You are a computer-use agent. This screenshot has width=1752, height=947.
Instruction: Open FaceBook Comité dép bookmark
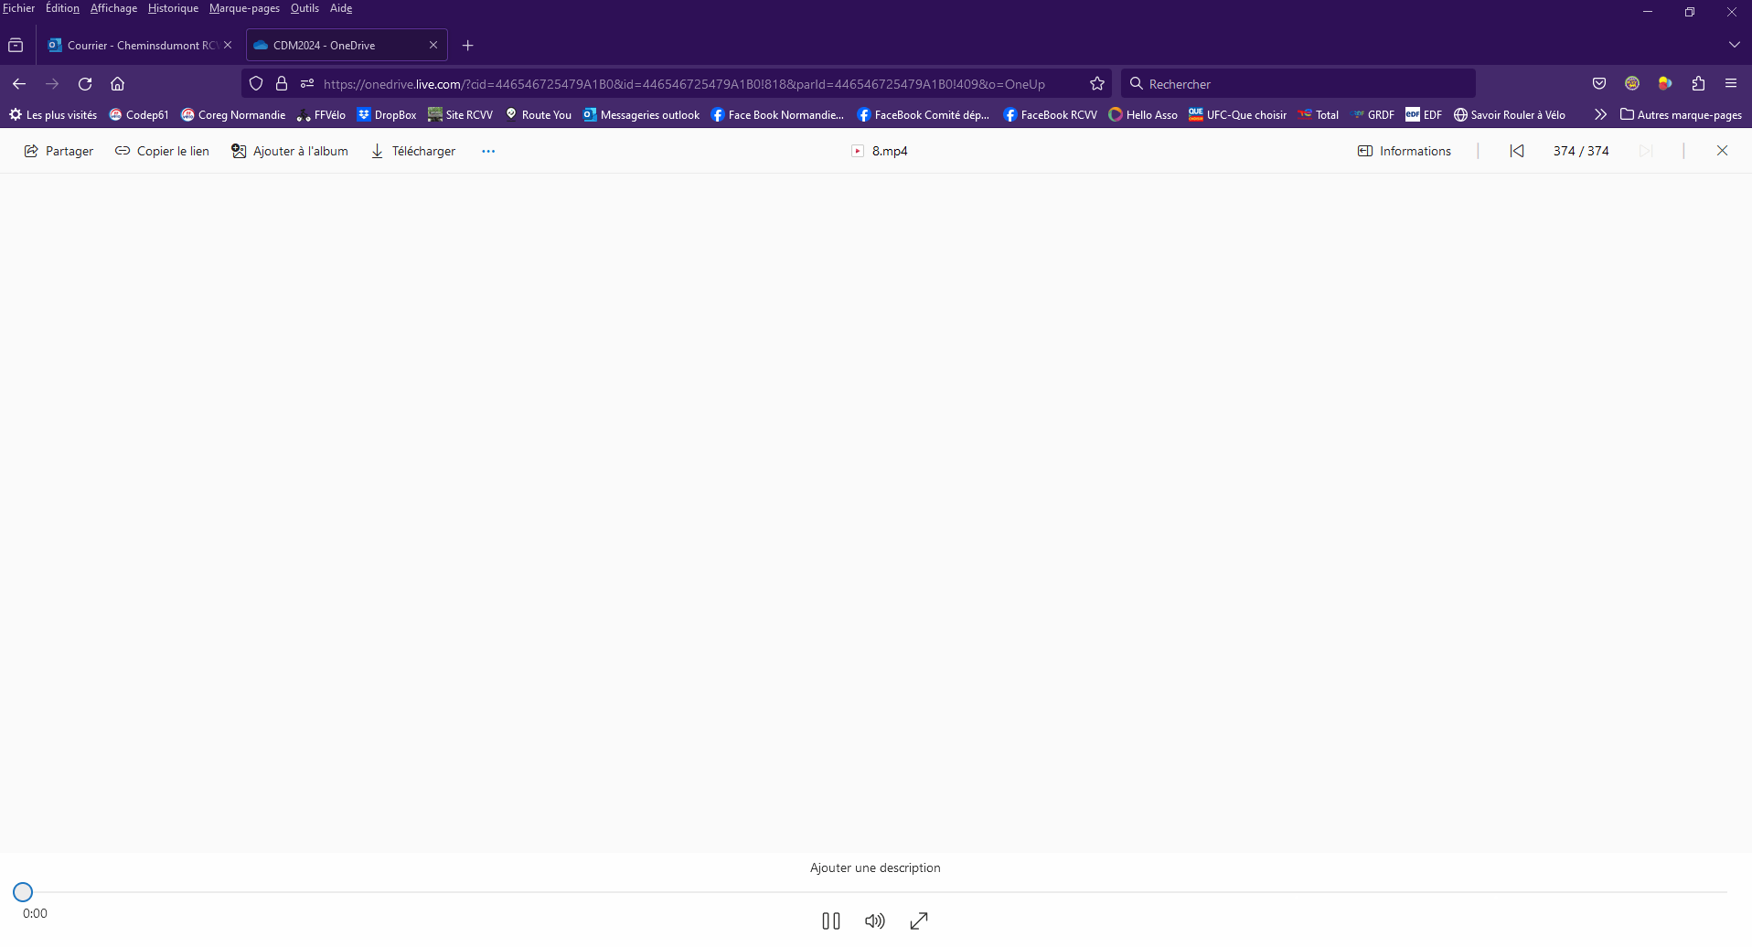click(924, 114)
